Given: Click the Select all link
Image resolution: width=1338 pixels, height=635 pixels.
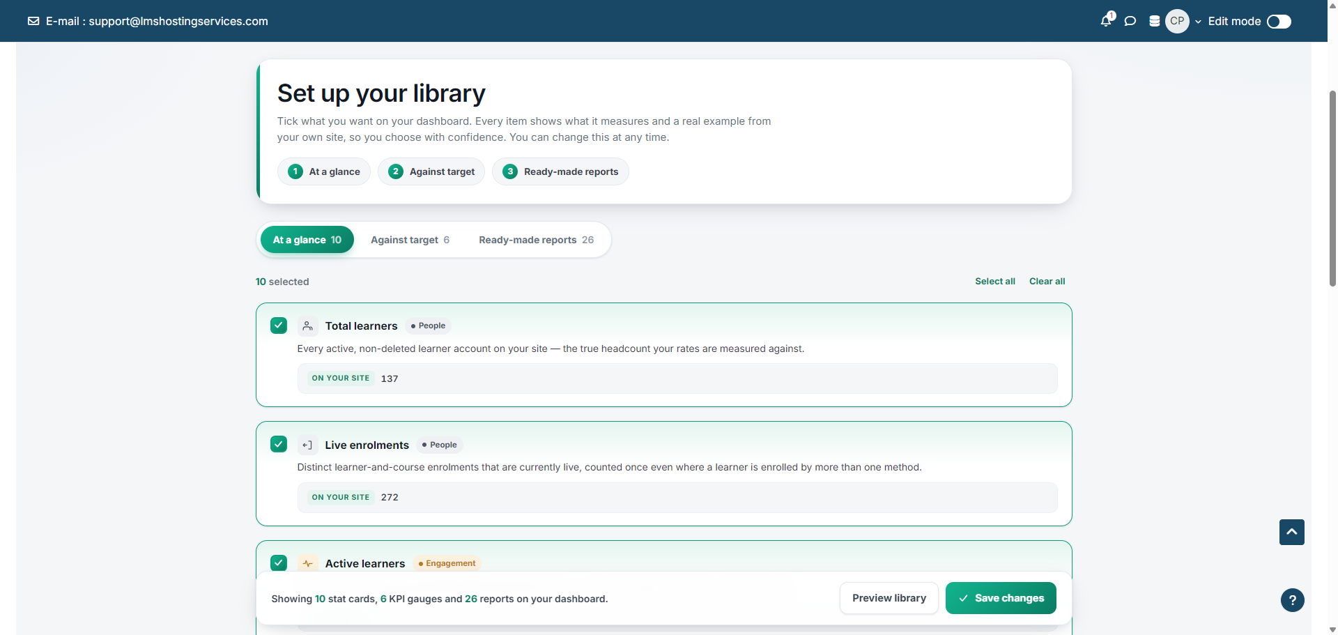Looking at the screenshot, I should point(994,282).
